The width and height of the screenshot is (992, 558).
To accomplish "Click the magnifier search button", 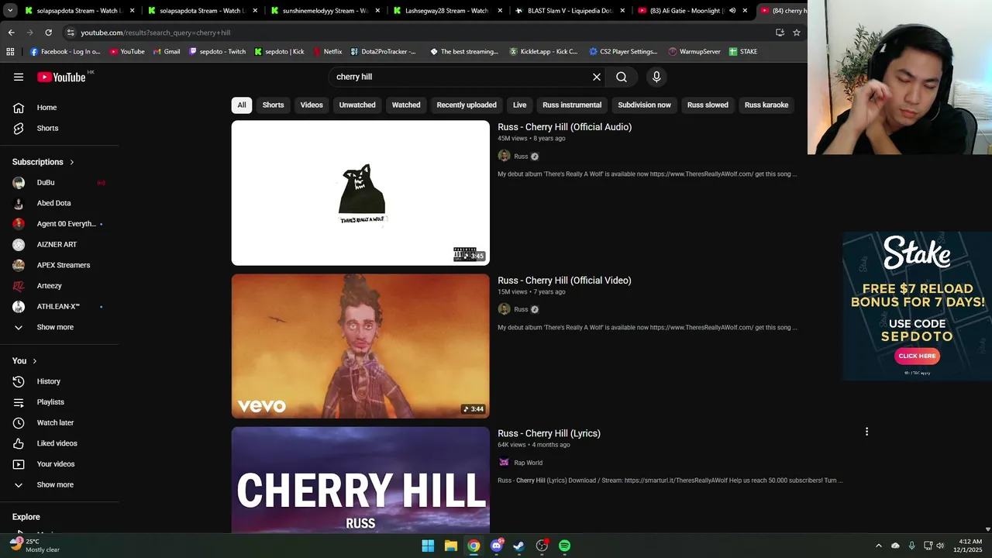I will [622, 77].
